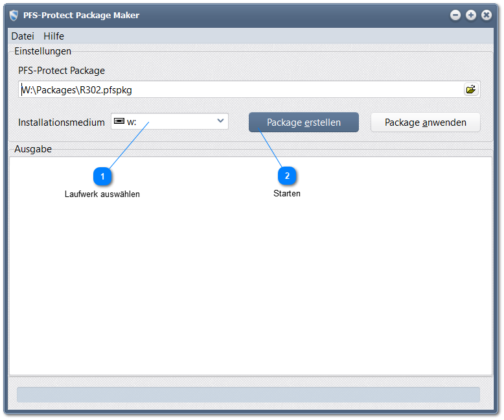Maximize the window with the plus button
The height and width of the screenshot is (420, 504).
(x=471, y=15)
